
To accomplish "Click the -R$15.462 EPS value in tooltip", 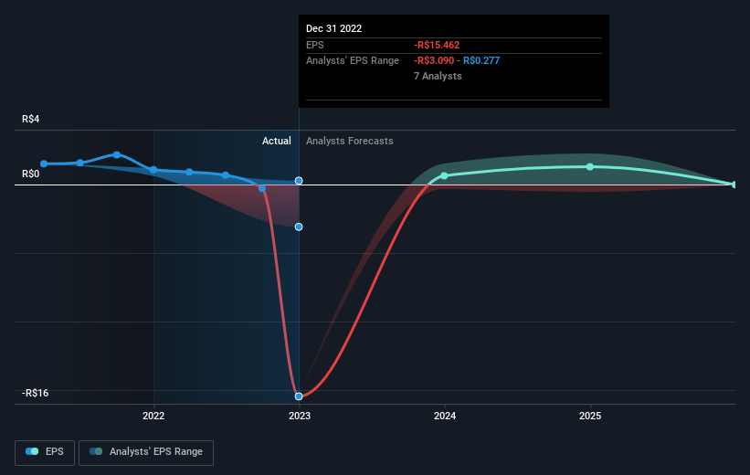I will click(437, 45).
